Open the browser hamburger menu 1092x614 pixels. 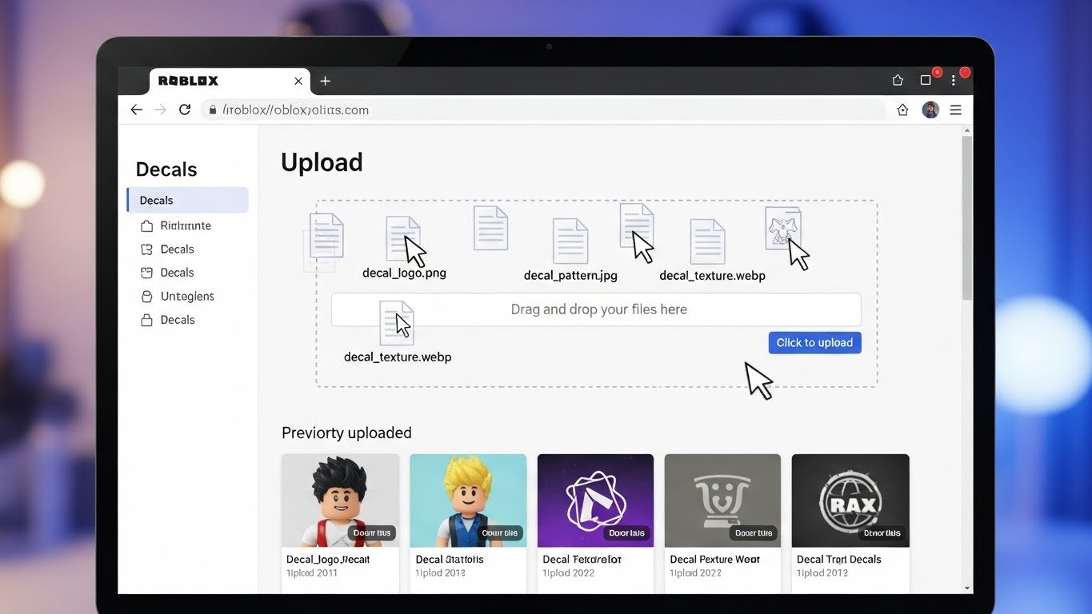click(x=955, y=110)
